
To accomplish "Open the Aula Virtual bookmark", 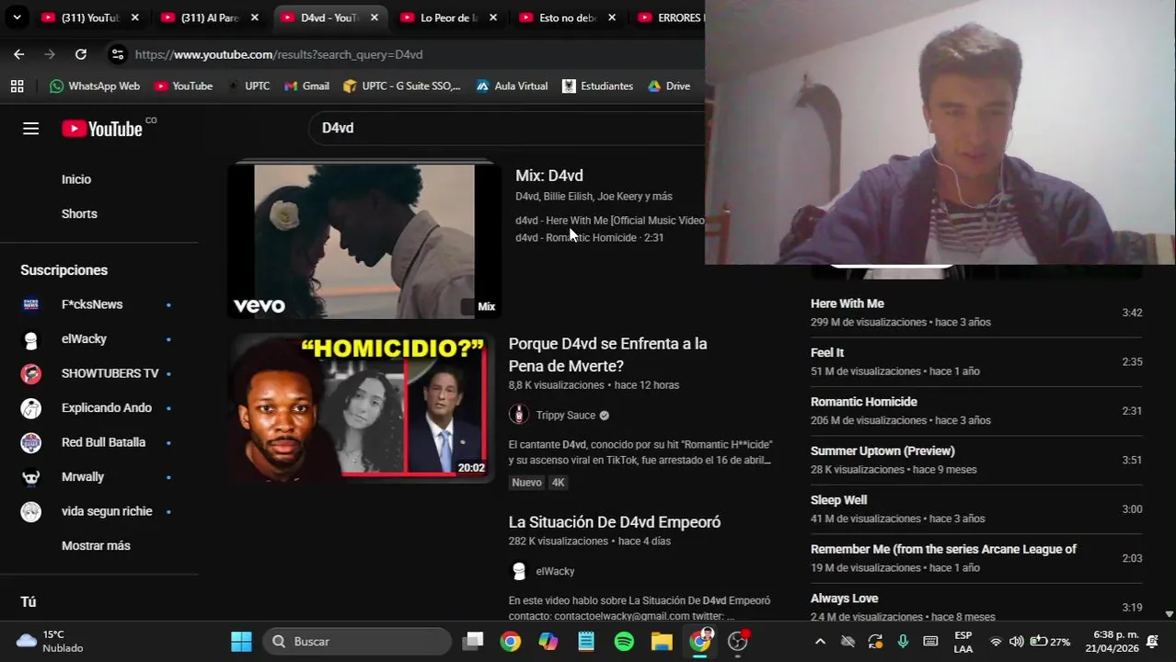I will (x=512, y=86).
